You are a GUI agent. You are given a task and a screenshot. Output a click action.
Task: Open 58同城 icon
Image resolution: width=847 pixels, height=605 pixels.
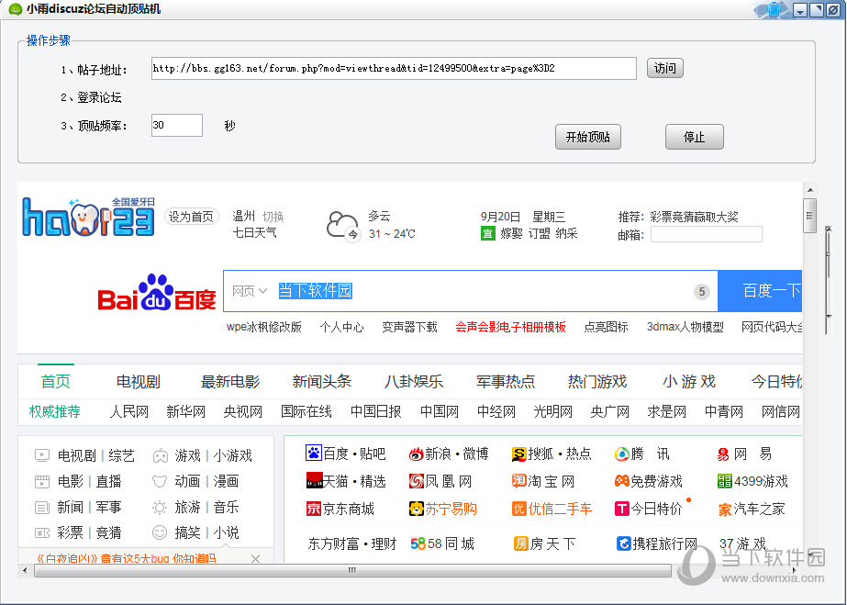coord(418,543)
